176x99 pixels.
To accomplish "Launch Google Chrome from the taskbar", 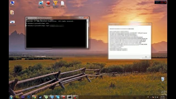I will [x=35, y=97].
